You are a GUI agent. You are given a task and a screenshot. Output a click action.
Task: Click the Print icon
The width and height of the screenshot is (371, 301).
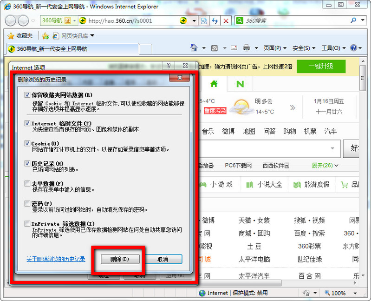click(246, 48)
